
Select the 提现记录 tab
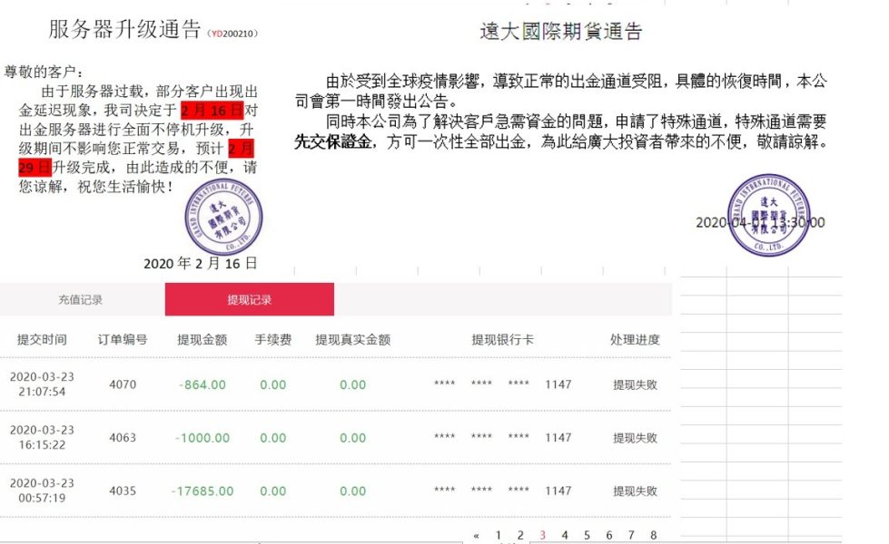(250, 299)
